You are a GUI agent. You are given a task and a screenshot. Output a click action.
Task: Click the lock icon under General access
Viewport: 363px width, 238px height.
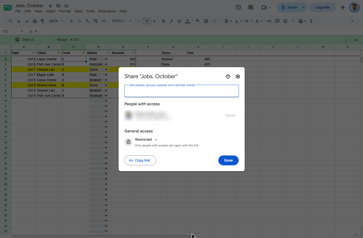[128, 142]
